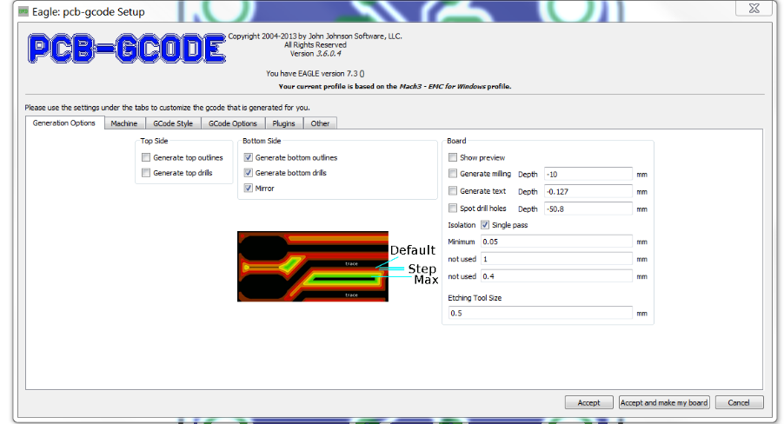Enable Generate top drills checkbox

pos(146,173)
